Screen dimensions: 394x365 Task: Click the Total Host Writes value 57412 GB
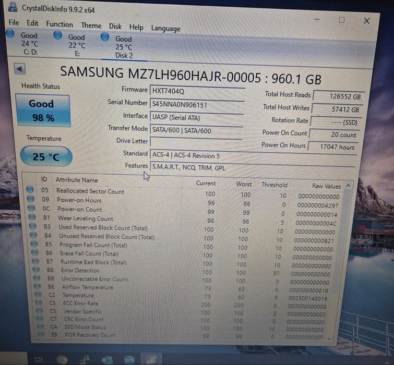click(337, 110)
